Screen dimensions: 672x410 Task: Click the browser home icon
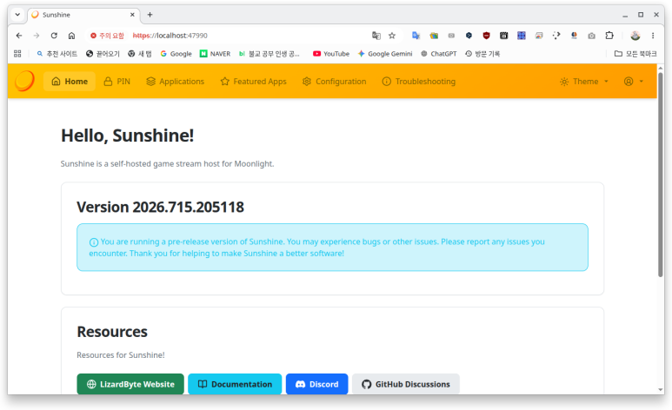(71, 36)
